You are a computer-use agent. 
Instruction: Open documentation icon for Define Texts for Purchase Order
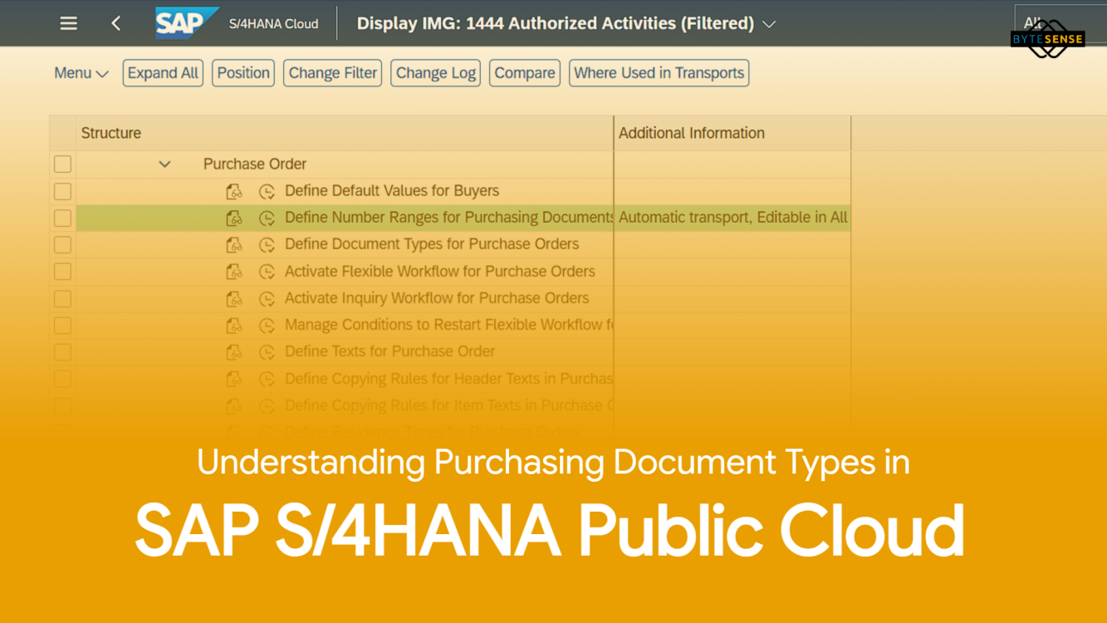234,352
